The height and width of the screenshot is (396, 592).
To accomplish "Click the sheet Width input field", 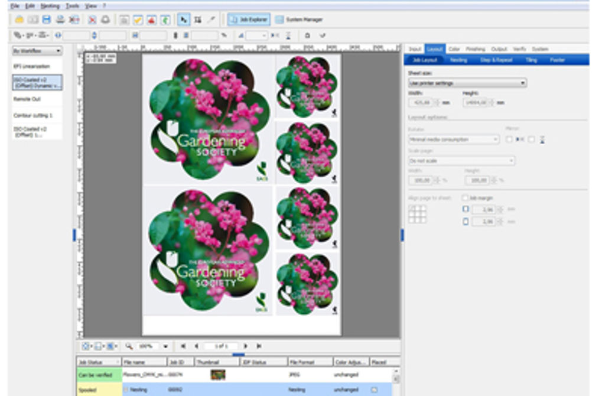I will pos(420,102).
